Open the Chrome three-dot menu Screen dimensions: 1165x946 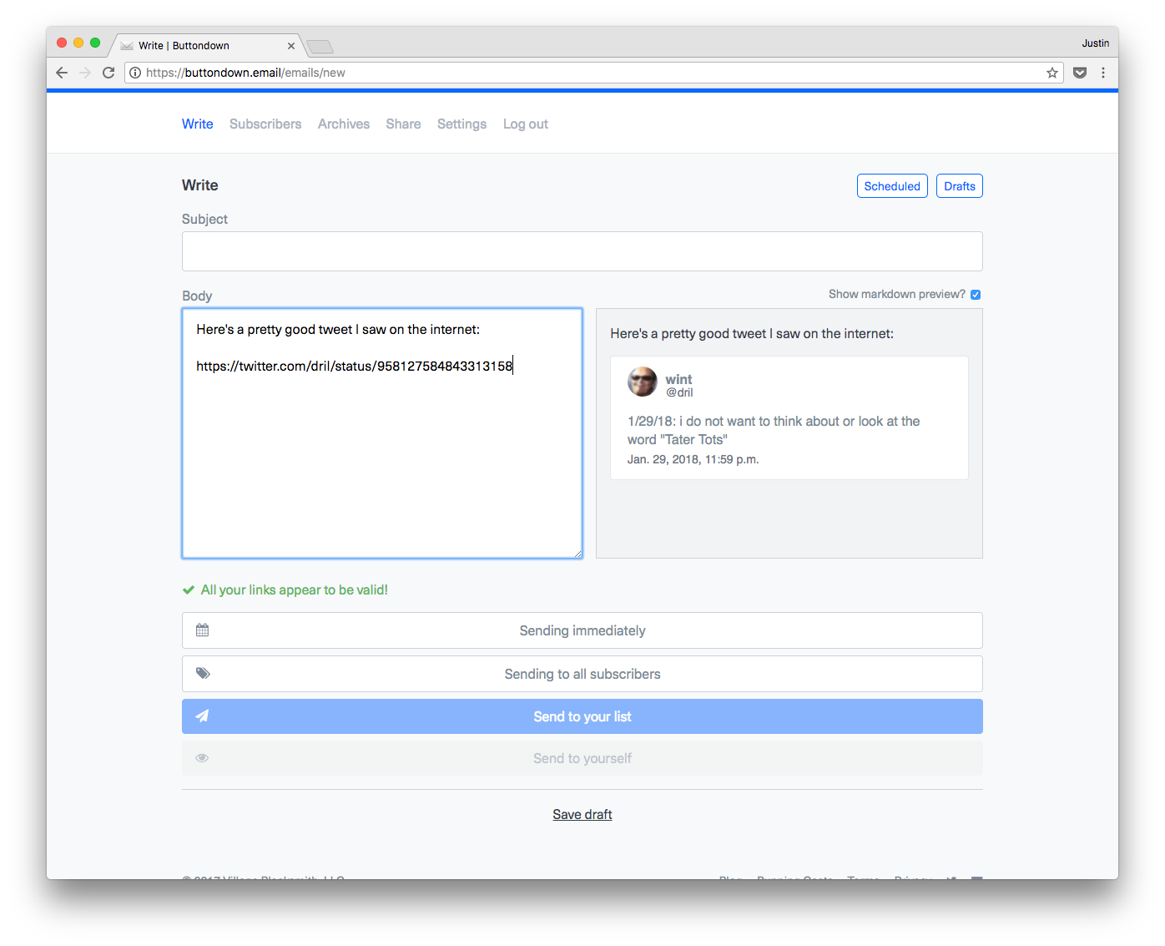coord(1103,73)
